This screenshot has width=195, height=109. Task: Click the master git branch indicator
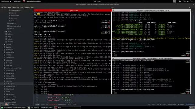[x=181, y=104]
